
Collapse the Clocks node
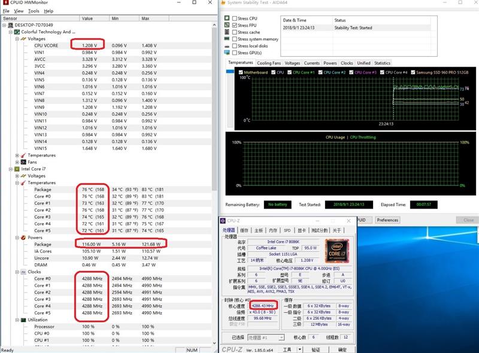click(17, 272)
